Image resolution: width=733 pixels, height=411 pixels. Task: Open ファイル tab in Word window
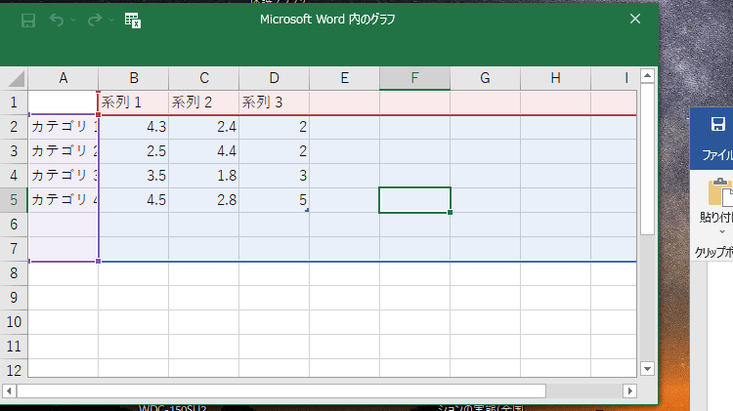click(716, 154)
